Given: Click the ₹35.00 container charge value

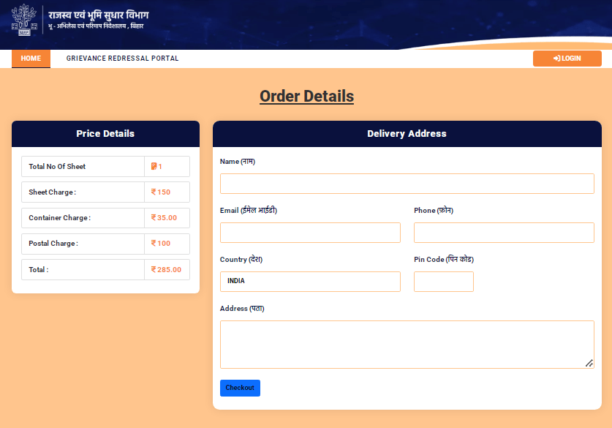Looking at the screenshot, I should pyautogui.click(x=164, y=218).
